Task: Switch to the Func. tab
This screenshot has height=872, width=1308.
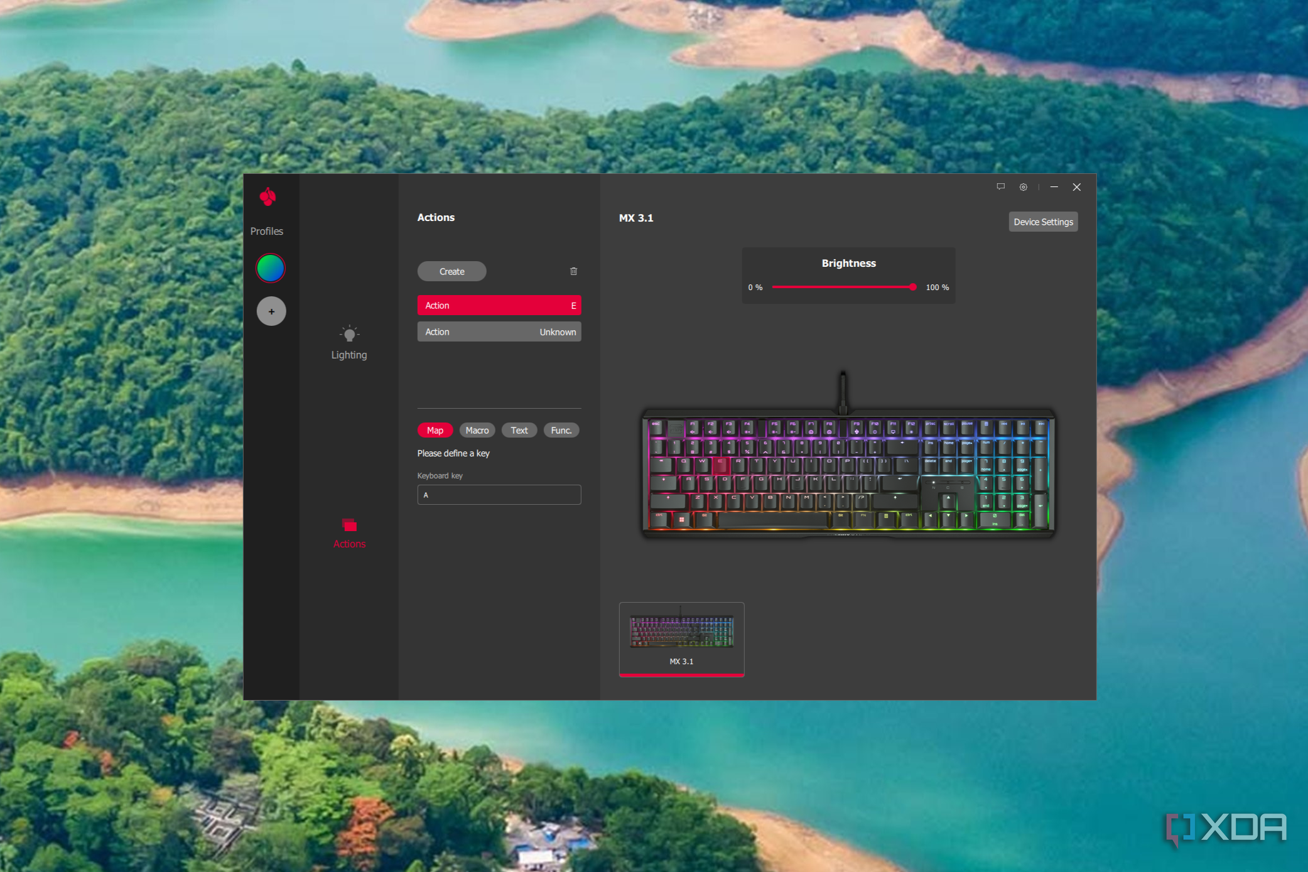Action: point(561,430)
